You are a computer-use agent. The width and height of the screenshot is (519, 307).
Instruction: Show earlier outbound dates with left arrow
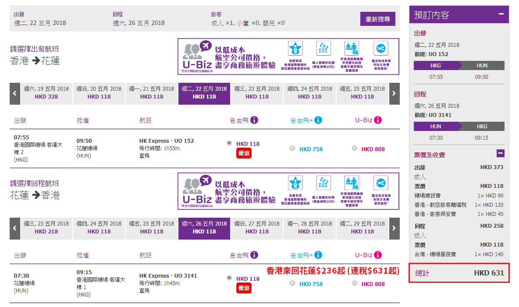pyautogui.click(x=15, y=94)
